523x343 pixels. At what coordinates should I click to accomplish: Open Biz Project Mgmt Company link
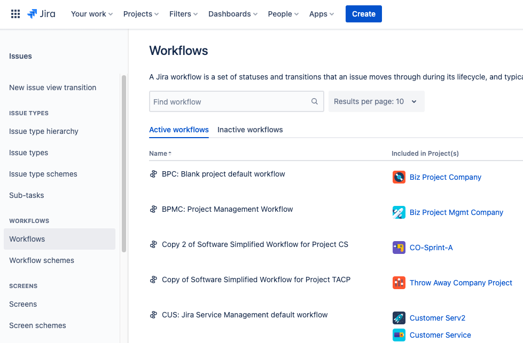coord(456,212)
